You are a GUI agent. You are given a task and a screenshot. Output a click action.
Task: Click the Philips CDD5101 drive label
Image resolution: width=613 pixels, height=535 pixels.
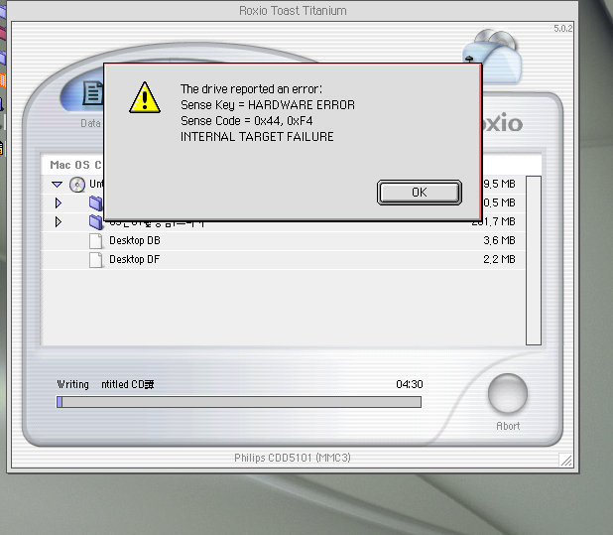pyautogui.click(x=293, y=458)
